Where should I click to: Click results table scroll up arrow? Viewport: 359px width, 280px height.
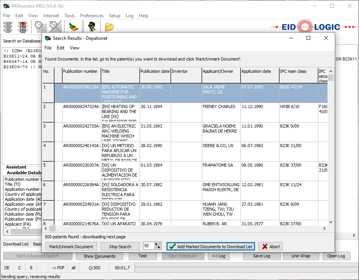click(x=331, y=71)
